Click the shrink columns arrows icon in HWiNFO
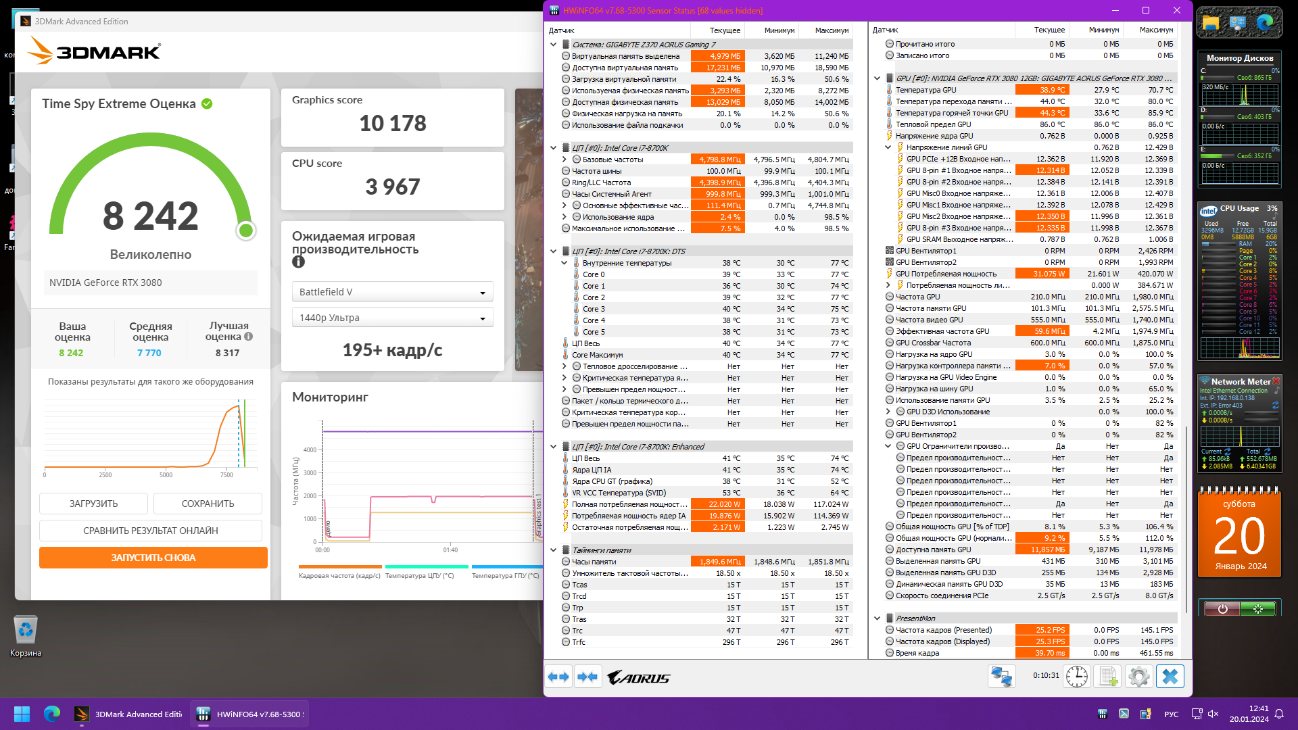This screenshot has width=1298, height=730. click(x=587, y=677)
